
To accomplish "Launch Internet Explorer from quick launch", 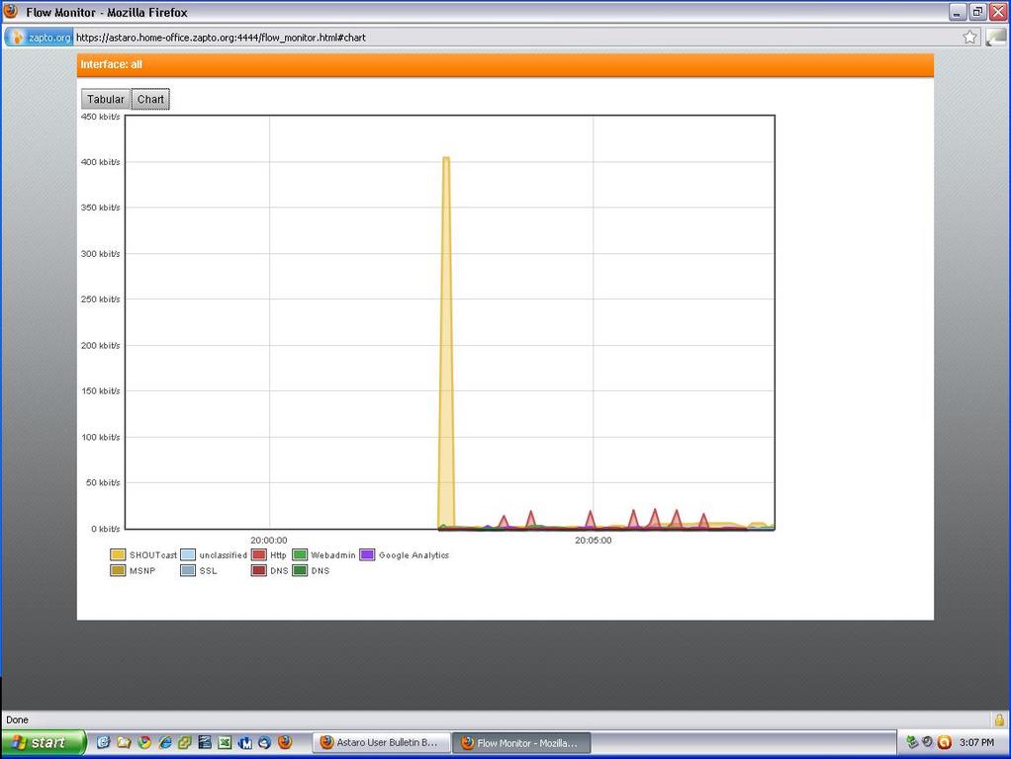I will click(164, 742).
